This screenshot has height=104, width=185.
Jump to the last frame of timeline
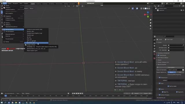82,93
